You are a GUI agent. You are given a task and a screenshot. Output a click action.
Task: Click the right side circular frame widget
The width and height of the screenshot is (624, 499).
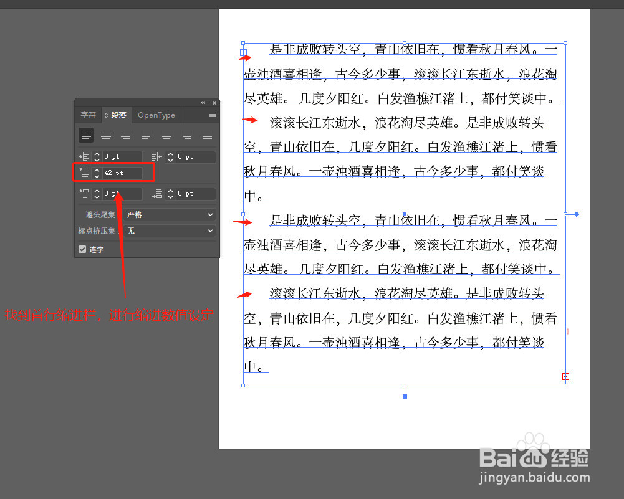pos(576,214)
